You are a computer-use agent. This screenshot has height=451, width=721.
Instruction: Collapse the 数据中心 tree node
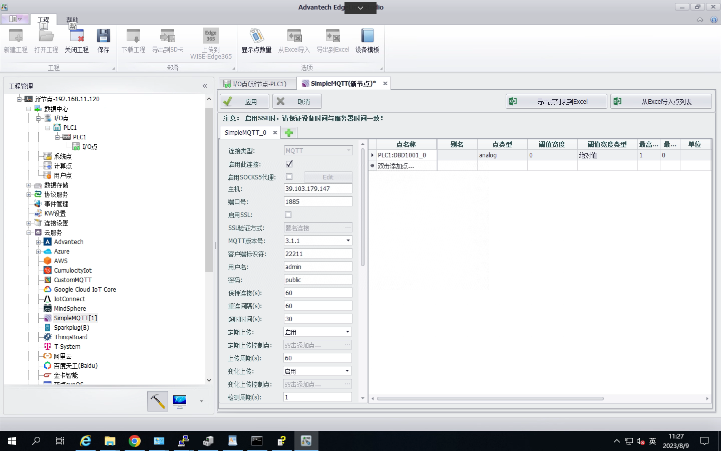click(29, 108)
